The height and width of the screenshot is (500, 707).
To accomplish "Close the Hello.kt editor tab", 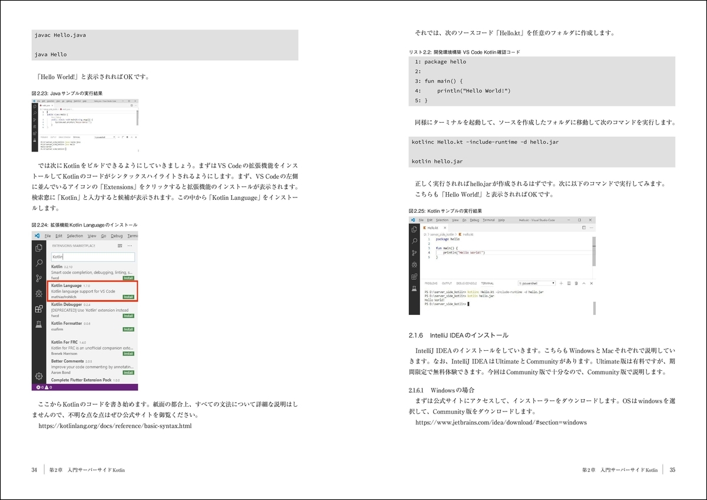I will click(x=445, y=228).
